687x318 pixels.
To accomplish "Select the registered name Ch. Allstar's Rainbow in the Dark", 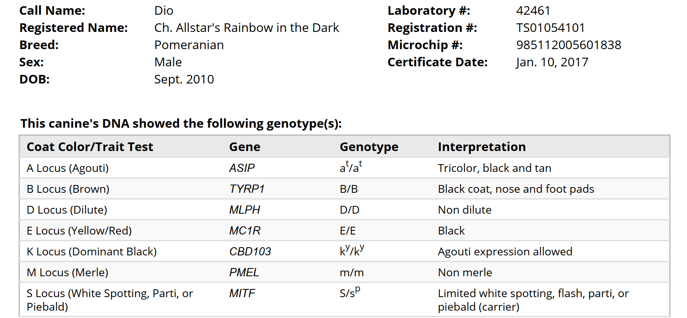I will point(247,28).
